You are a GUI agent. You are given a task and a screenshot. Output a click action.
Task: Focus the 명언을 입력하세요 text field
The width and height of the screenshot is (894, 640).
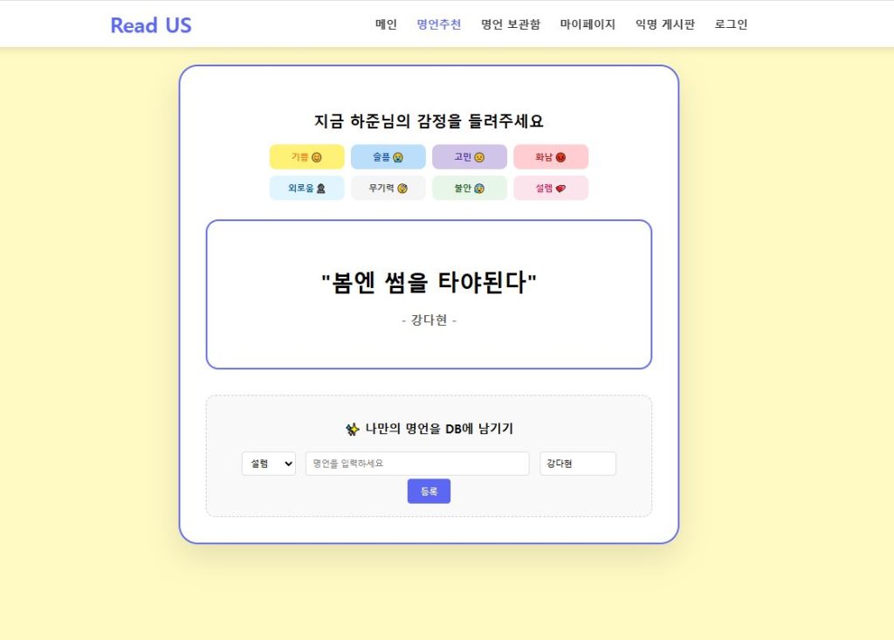[417, 464]
